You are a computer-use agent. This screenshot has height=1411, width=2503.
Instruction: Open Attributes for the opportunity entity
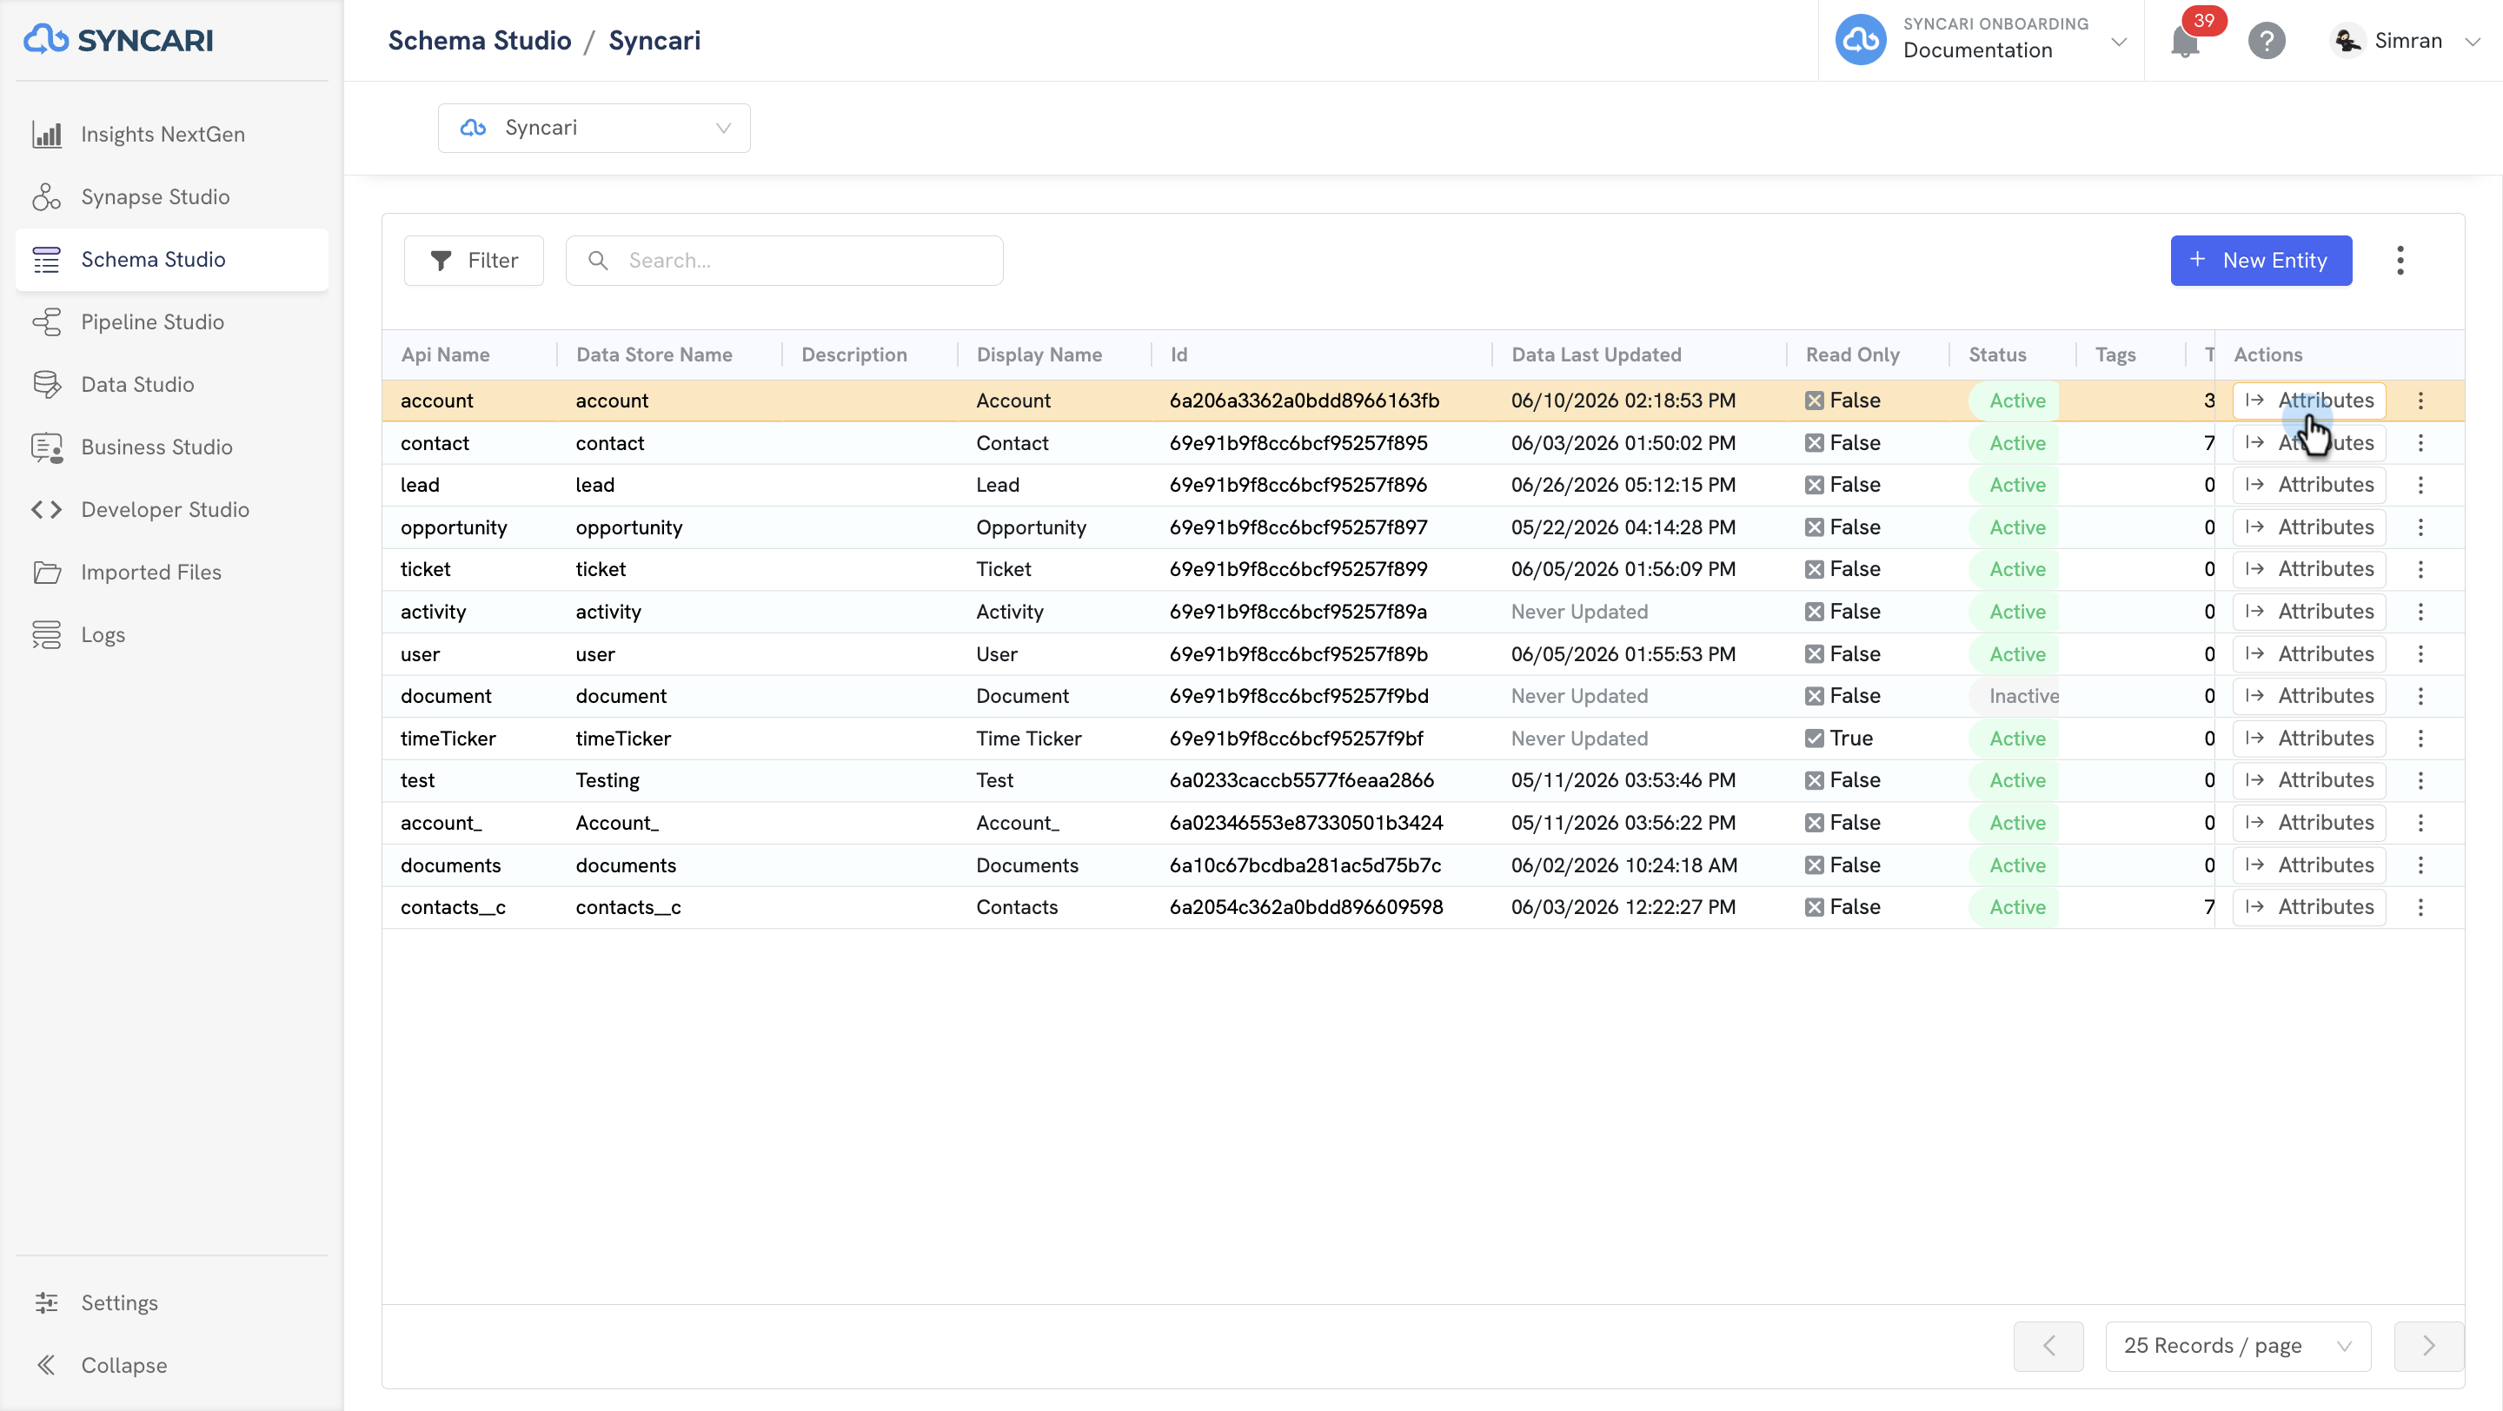click(x=2308, y=527)
